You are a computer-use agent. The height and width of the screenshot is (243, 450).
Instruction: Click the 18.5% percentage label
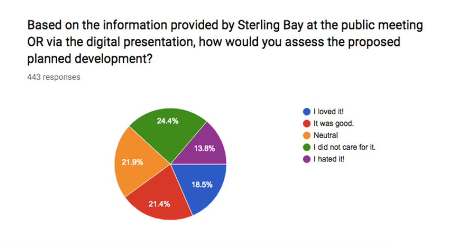click(x=202, y=184)
